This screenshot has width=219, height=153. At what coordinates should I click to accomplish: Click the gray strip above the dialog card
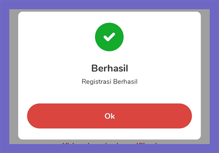click(109, 10)
